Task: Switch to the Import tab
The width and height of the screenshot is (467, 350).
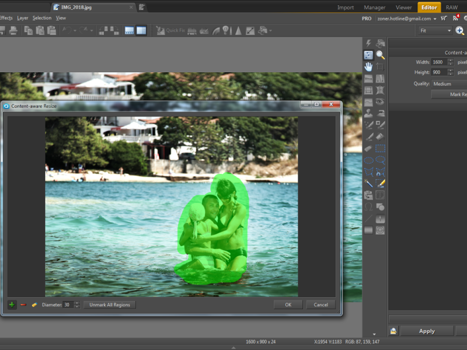Action: click(x=346, y=8)
